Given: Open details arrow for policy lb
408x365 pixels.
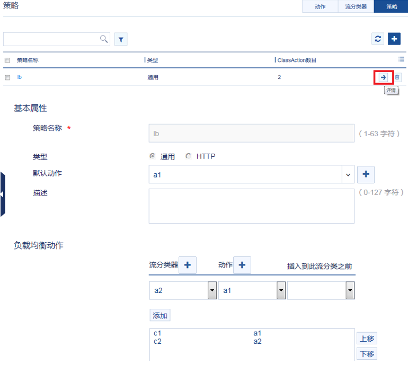Looking at the screenshot, I should point(383,77).
